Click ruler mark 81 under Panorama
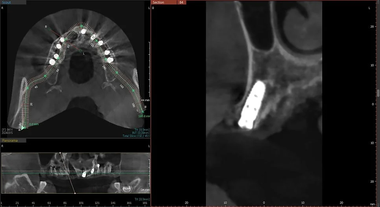Screen dimensions: 380x207 [x=65, y=203]
